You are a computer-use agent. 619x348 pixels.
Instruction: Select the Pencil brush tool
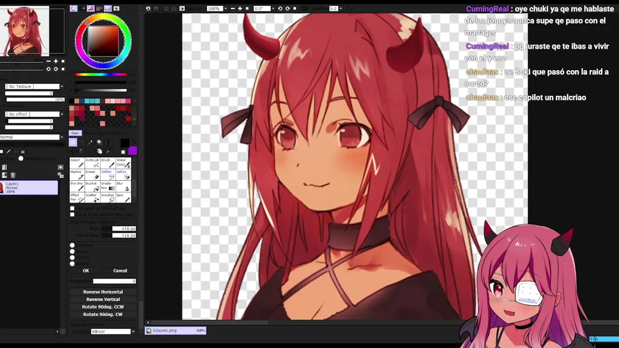pos(77,163)
